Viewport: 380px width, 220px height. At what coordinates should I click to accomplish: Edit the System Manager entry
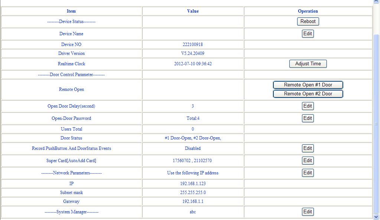coord(308,211)
